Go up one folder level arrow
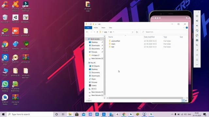Screen dimensions: 209x117 pos(97,32)
